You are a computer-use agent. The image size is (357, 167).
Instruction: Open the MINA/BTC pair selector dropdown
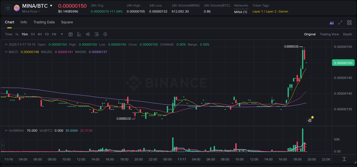point(51,5)
